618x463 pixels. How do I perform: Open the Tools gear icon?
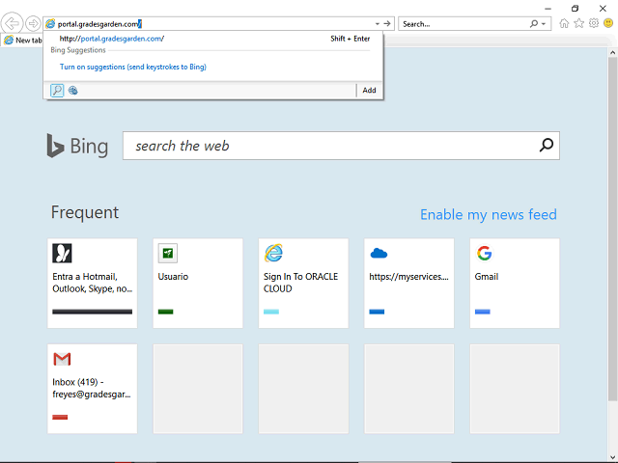click(x=594, y=23)
